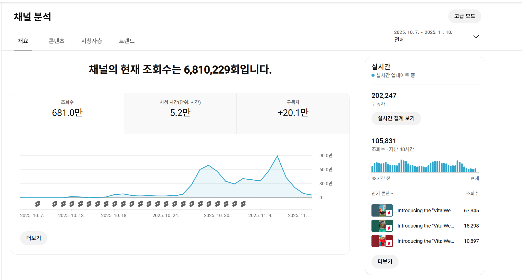Open the date range dropdown chevron
Image resolution: width=522 pixels, height=280 pixels.
[476, 36]
